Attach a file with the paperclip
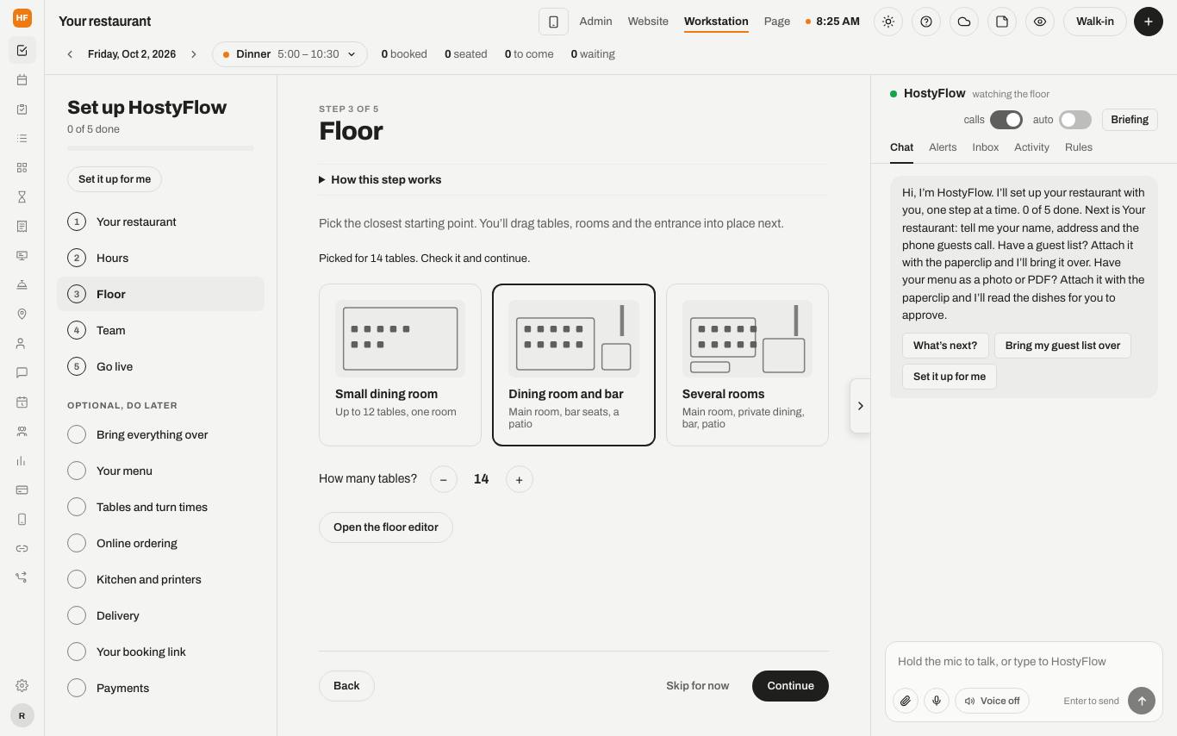Image resolution: width=1177 pixels, height=736 pixels. (x=906, y=701)
